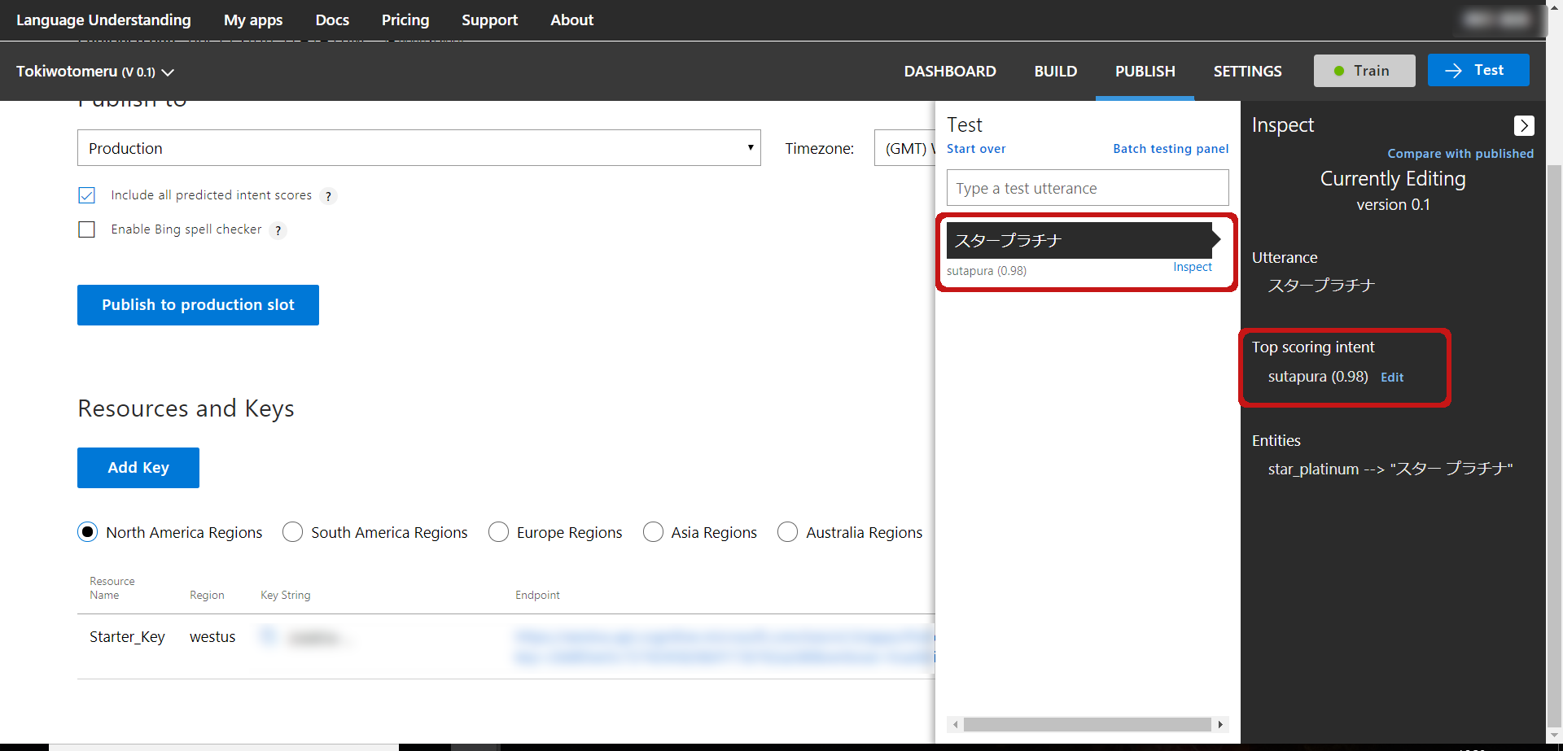Click the Inspect link under utterance

pyautogui.click(x=1193, y=267)
